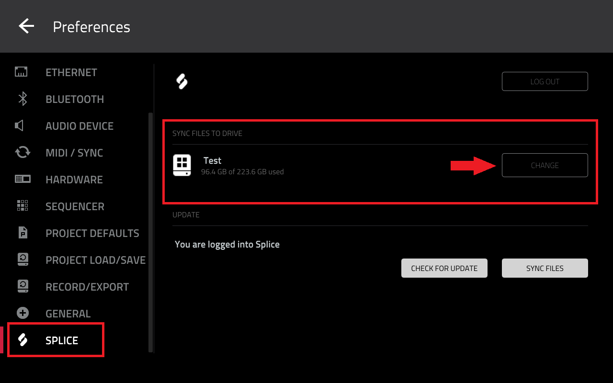Open Project Load/Save section

[x=95, y=260]
